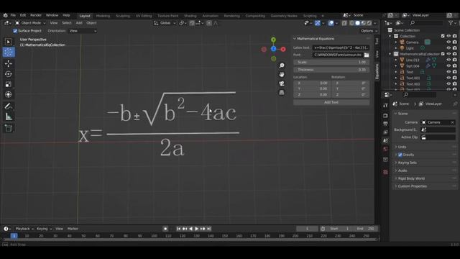The width and height of the screenshot is (460, 259).
Task: Adjust the Scale slider field
Action: point(331,63)
